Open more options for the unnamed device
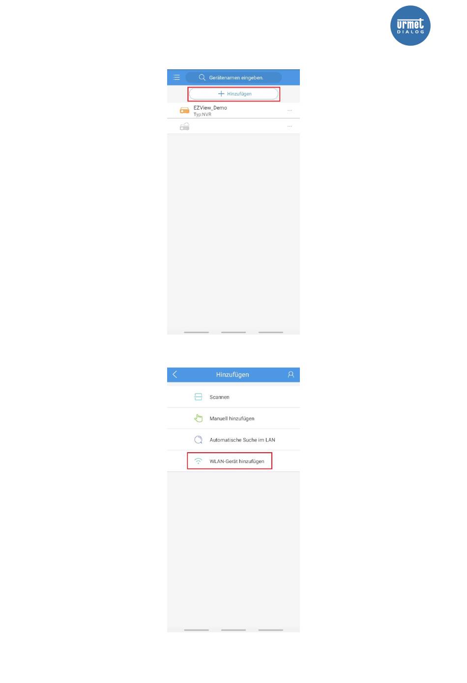The width and height of the screenshot is (467, 683). (x=290, y=126)
